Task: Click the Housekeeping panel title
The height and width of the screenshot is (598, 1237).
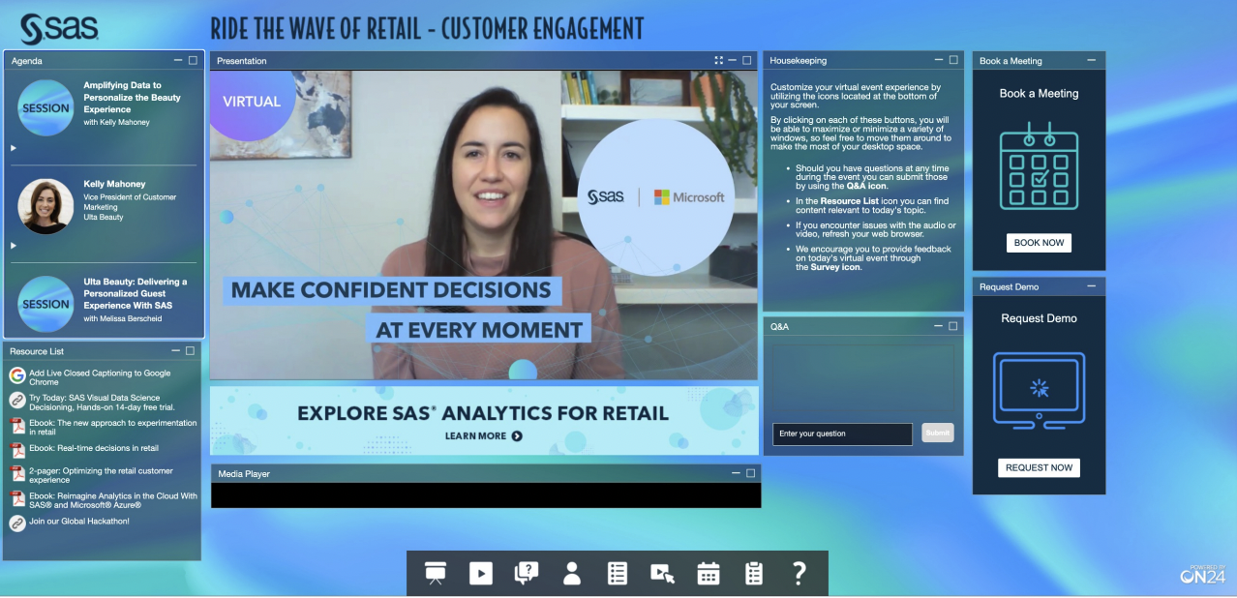Action: point(799,60)
